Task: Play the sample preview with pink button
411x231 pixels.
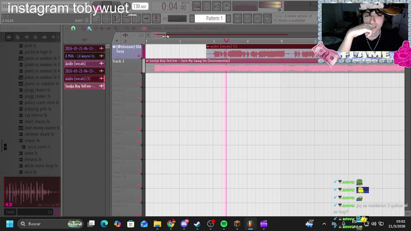Action: pyautogui.click(x=9, y=204)
